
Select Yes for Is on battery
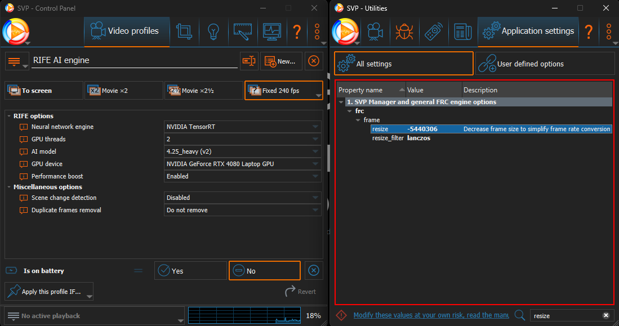click(x=190, y=271)
